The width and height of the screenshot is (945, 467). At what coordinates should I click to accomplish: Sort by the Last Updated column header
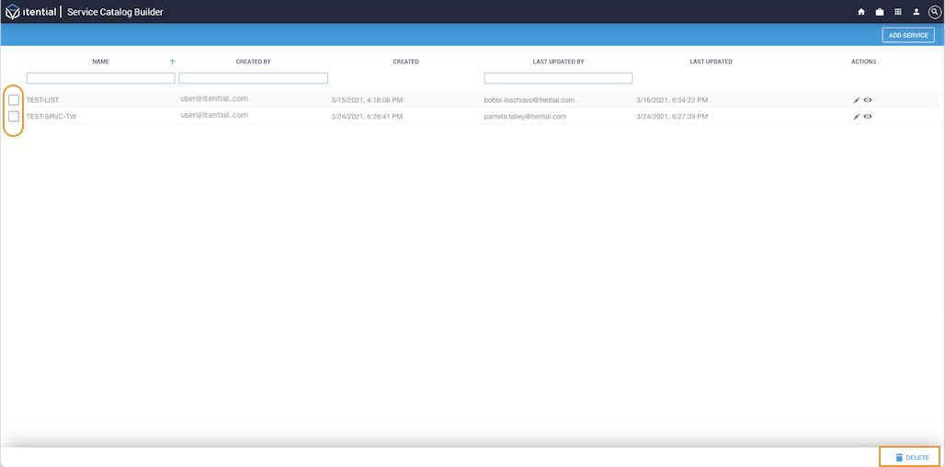pos(711,62)
